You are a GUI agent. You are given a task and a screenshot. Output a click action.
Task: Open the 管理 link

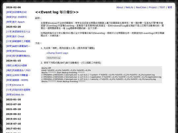pyautogui.click(x=170, y=7)
